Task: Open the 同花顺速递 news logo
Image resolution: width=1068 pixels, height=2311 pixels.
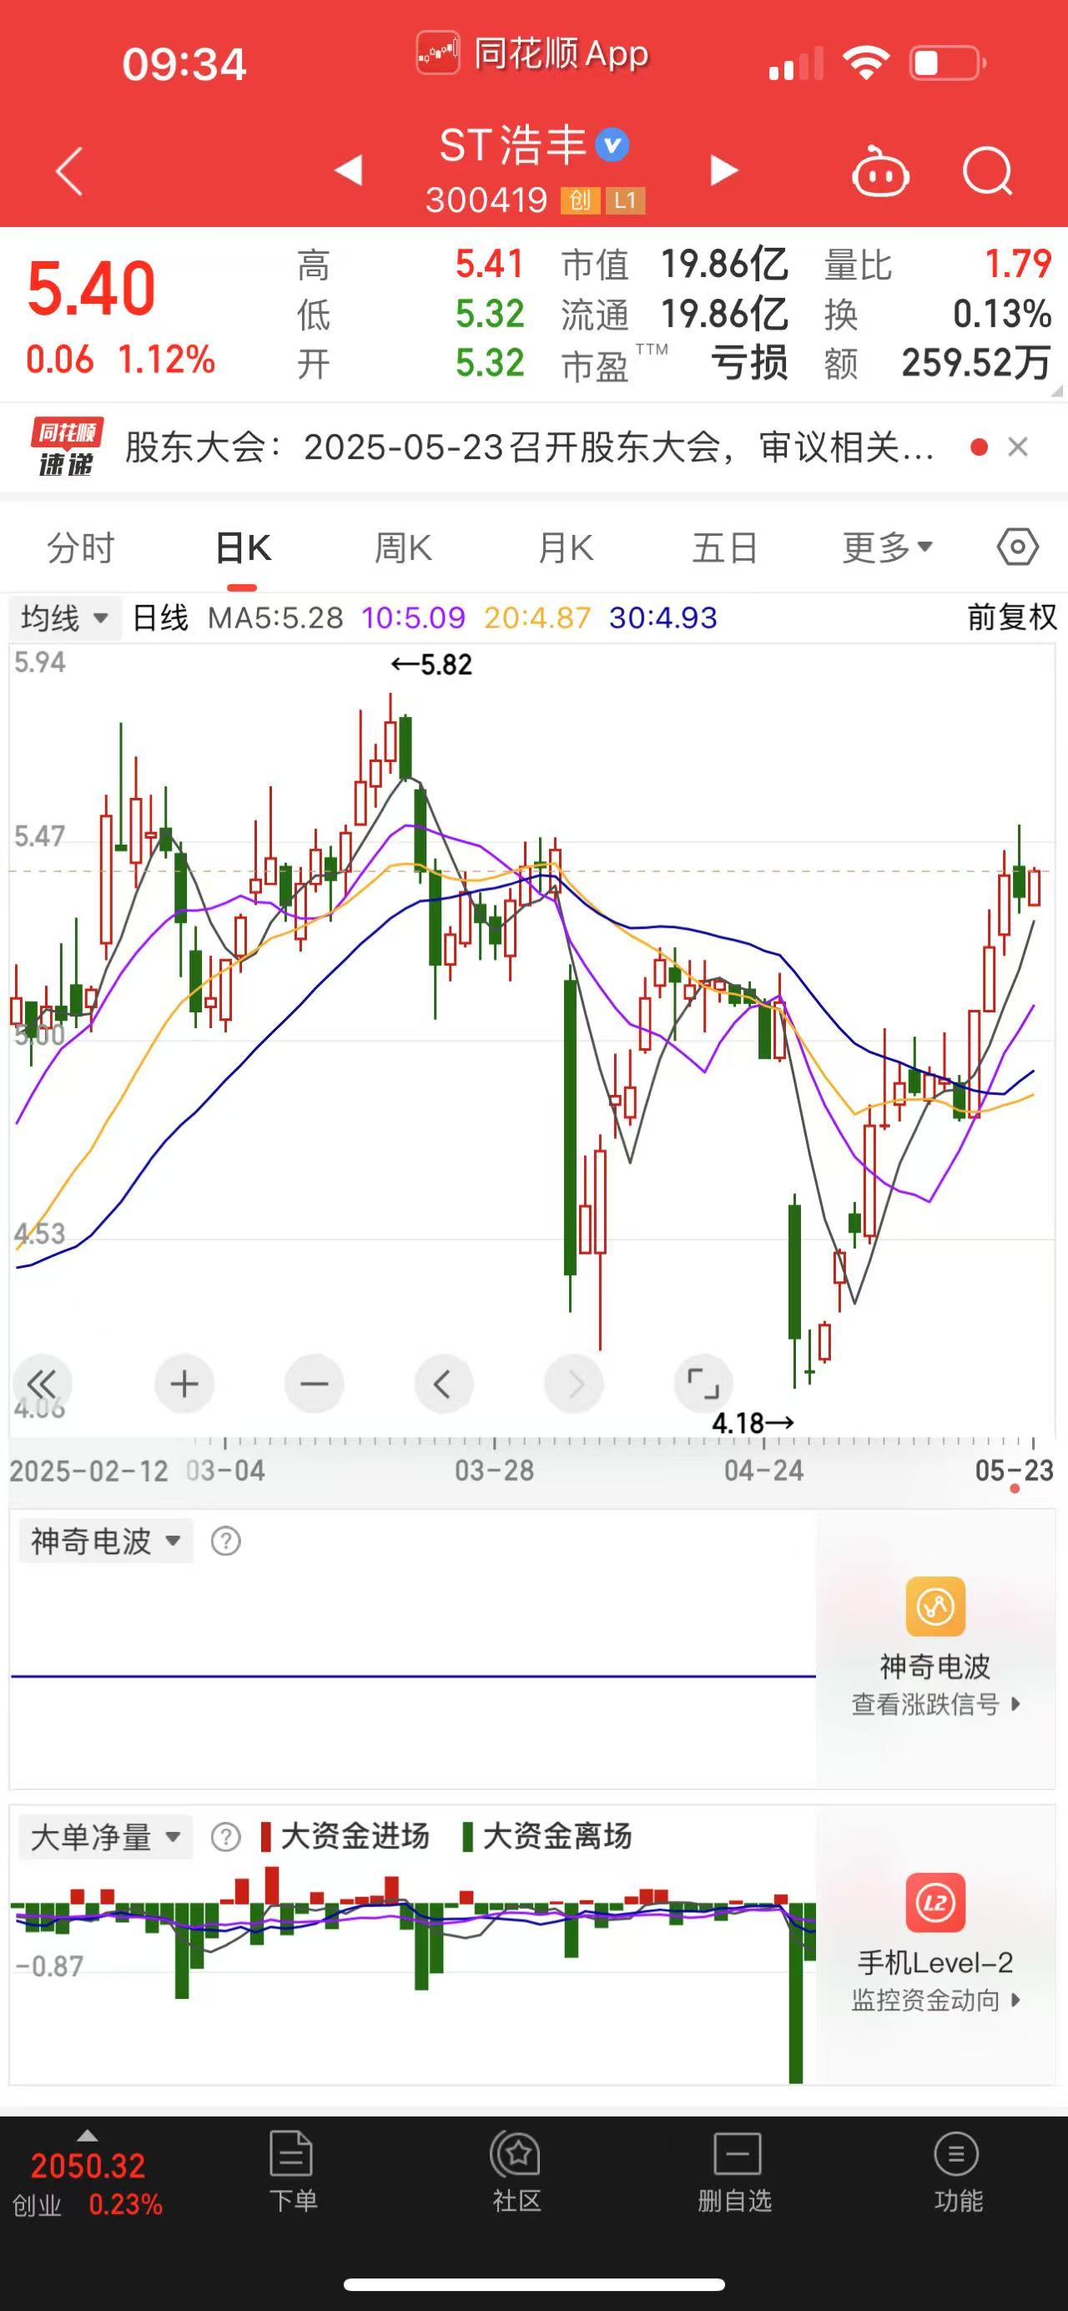Action: 68,447
